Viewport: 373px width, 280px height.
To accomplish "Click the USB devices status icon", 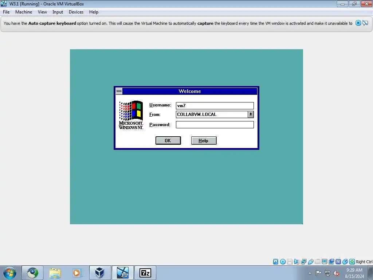I will pyautogui.click(x=310, y=262).
